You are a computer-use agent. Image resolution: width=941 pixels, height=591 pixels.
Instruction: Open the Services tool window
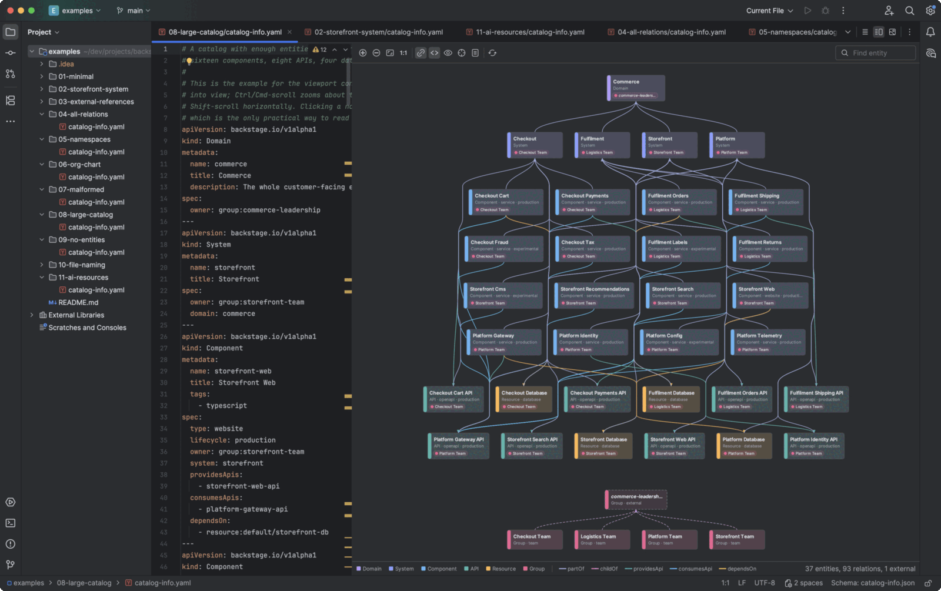click(11, 502)
